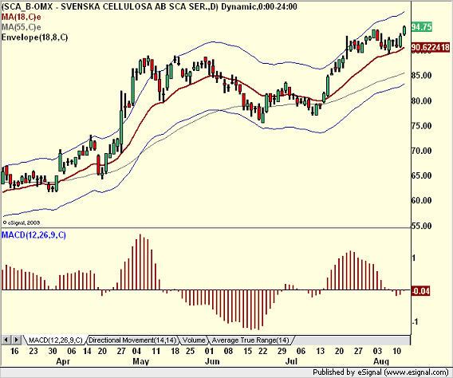This screenshot has width=453, height=378.
Task: Click the eSignal copyright notice in chart
Action: pos(21,222)
